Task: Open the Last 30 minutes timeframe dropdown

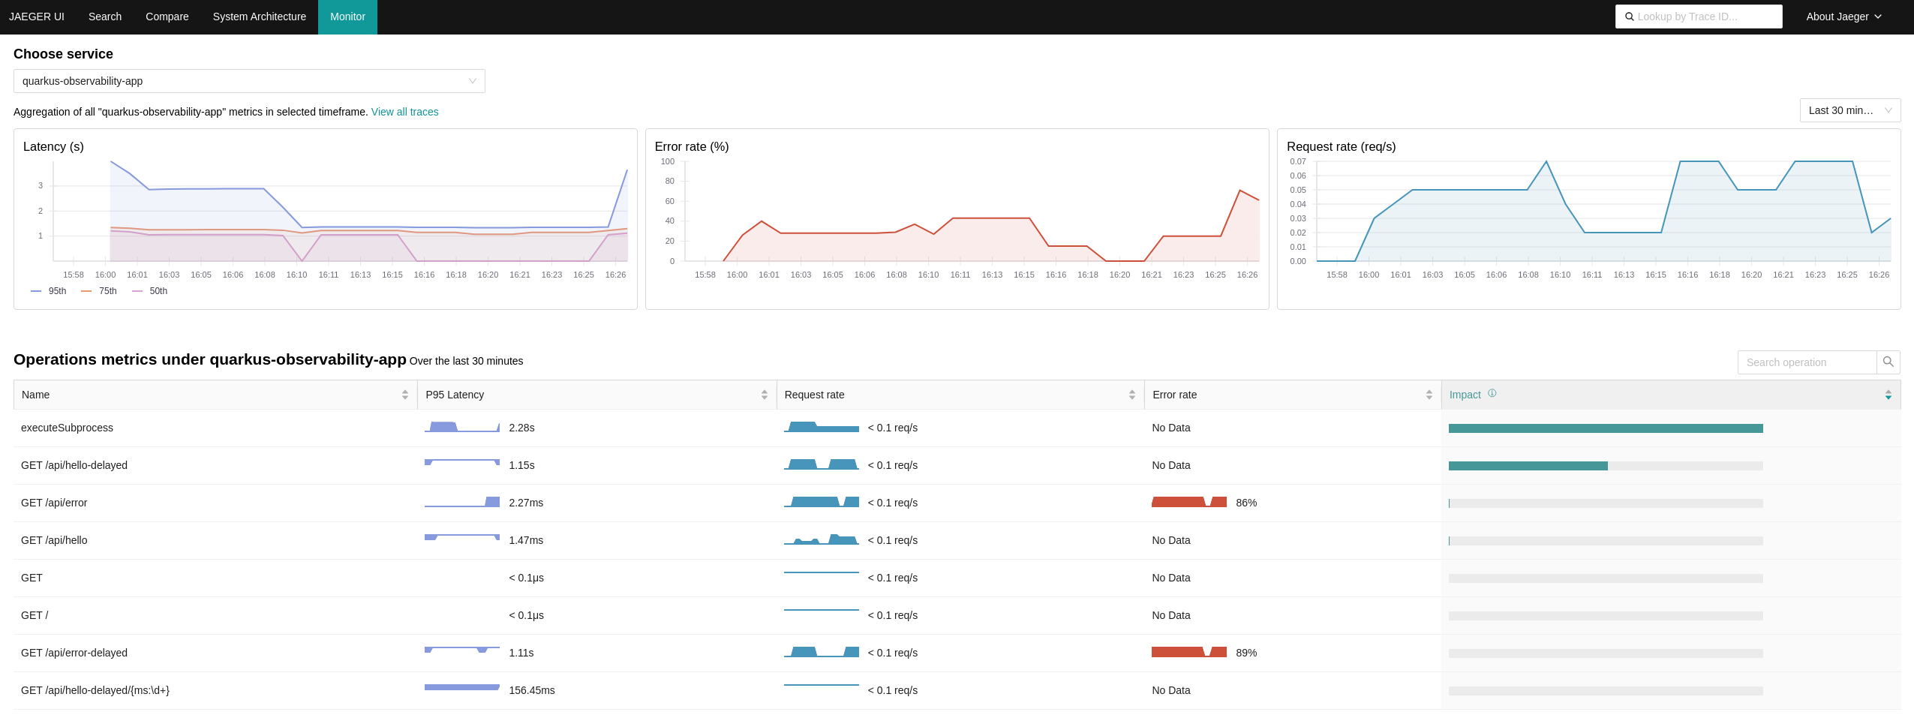Action: [x=1849, y=110]
